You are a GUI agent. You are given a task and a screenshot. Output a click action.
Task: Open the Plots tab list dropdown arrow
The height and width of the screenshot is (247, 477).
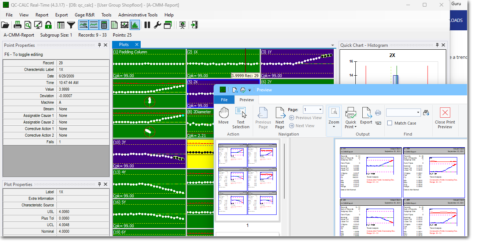click(332, 45)
